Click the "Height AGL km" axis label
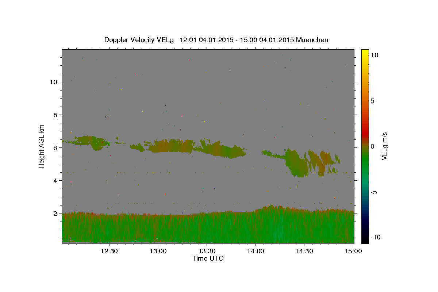This screenshot has height=292, width=438. point(42,146)
